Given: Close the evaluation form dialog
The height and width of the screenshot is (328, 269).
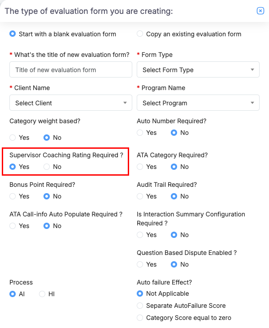Looking at the screenshot, I should 260,11.
